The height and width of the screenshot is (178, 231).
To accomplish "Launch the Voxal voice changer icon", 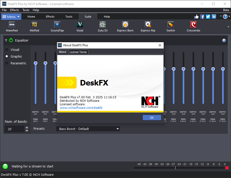I will pos(80,27).
